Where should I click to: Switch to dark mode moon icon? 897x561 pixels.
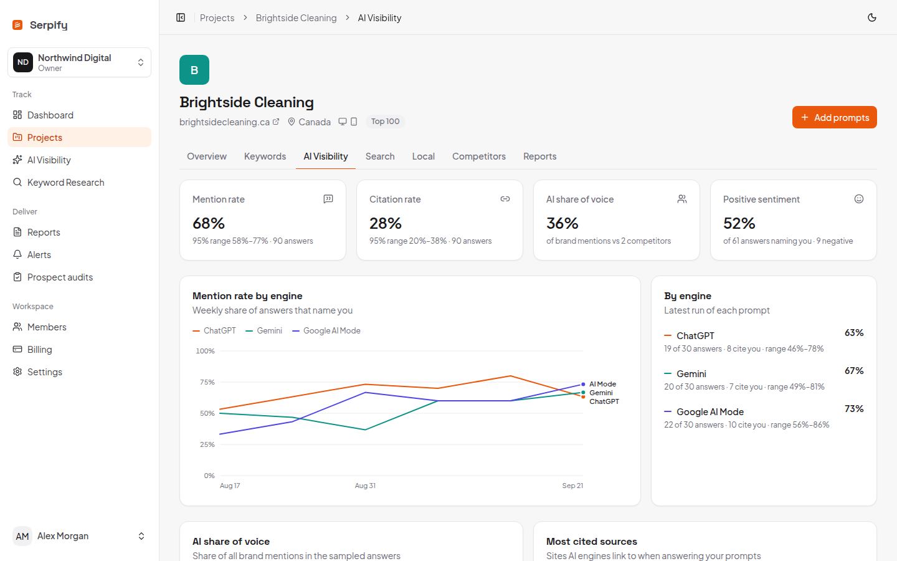pos(872,17)
